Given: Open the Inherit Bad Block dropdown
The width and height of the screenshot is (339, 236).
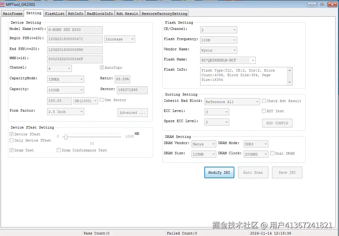Looking at the screenshot, I should 232,102.
